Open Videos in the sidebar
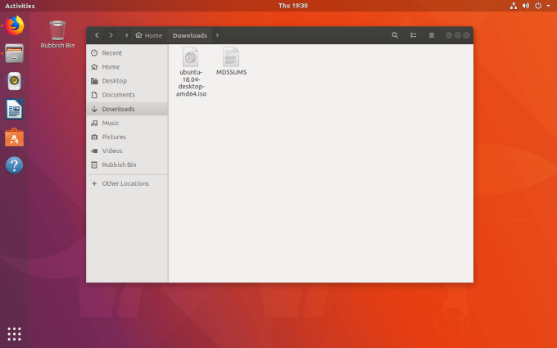The height and width of the screenshot is (348, 557). (127, 151)
